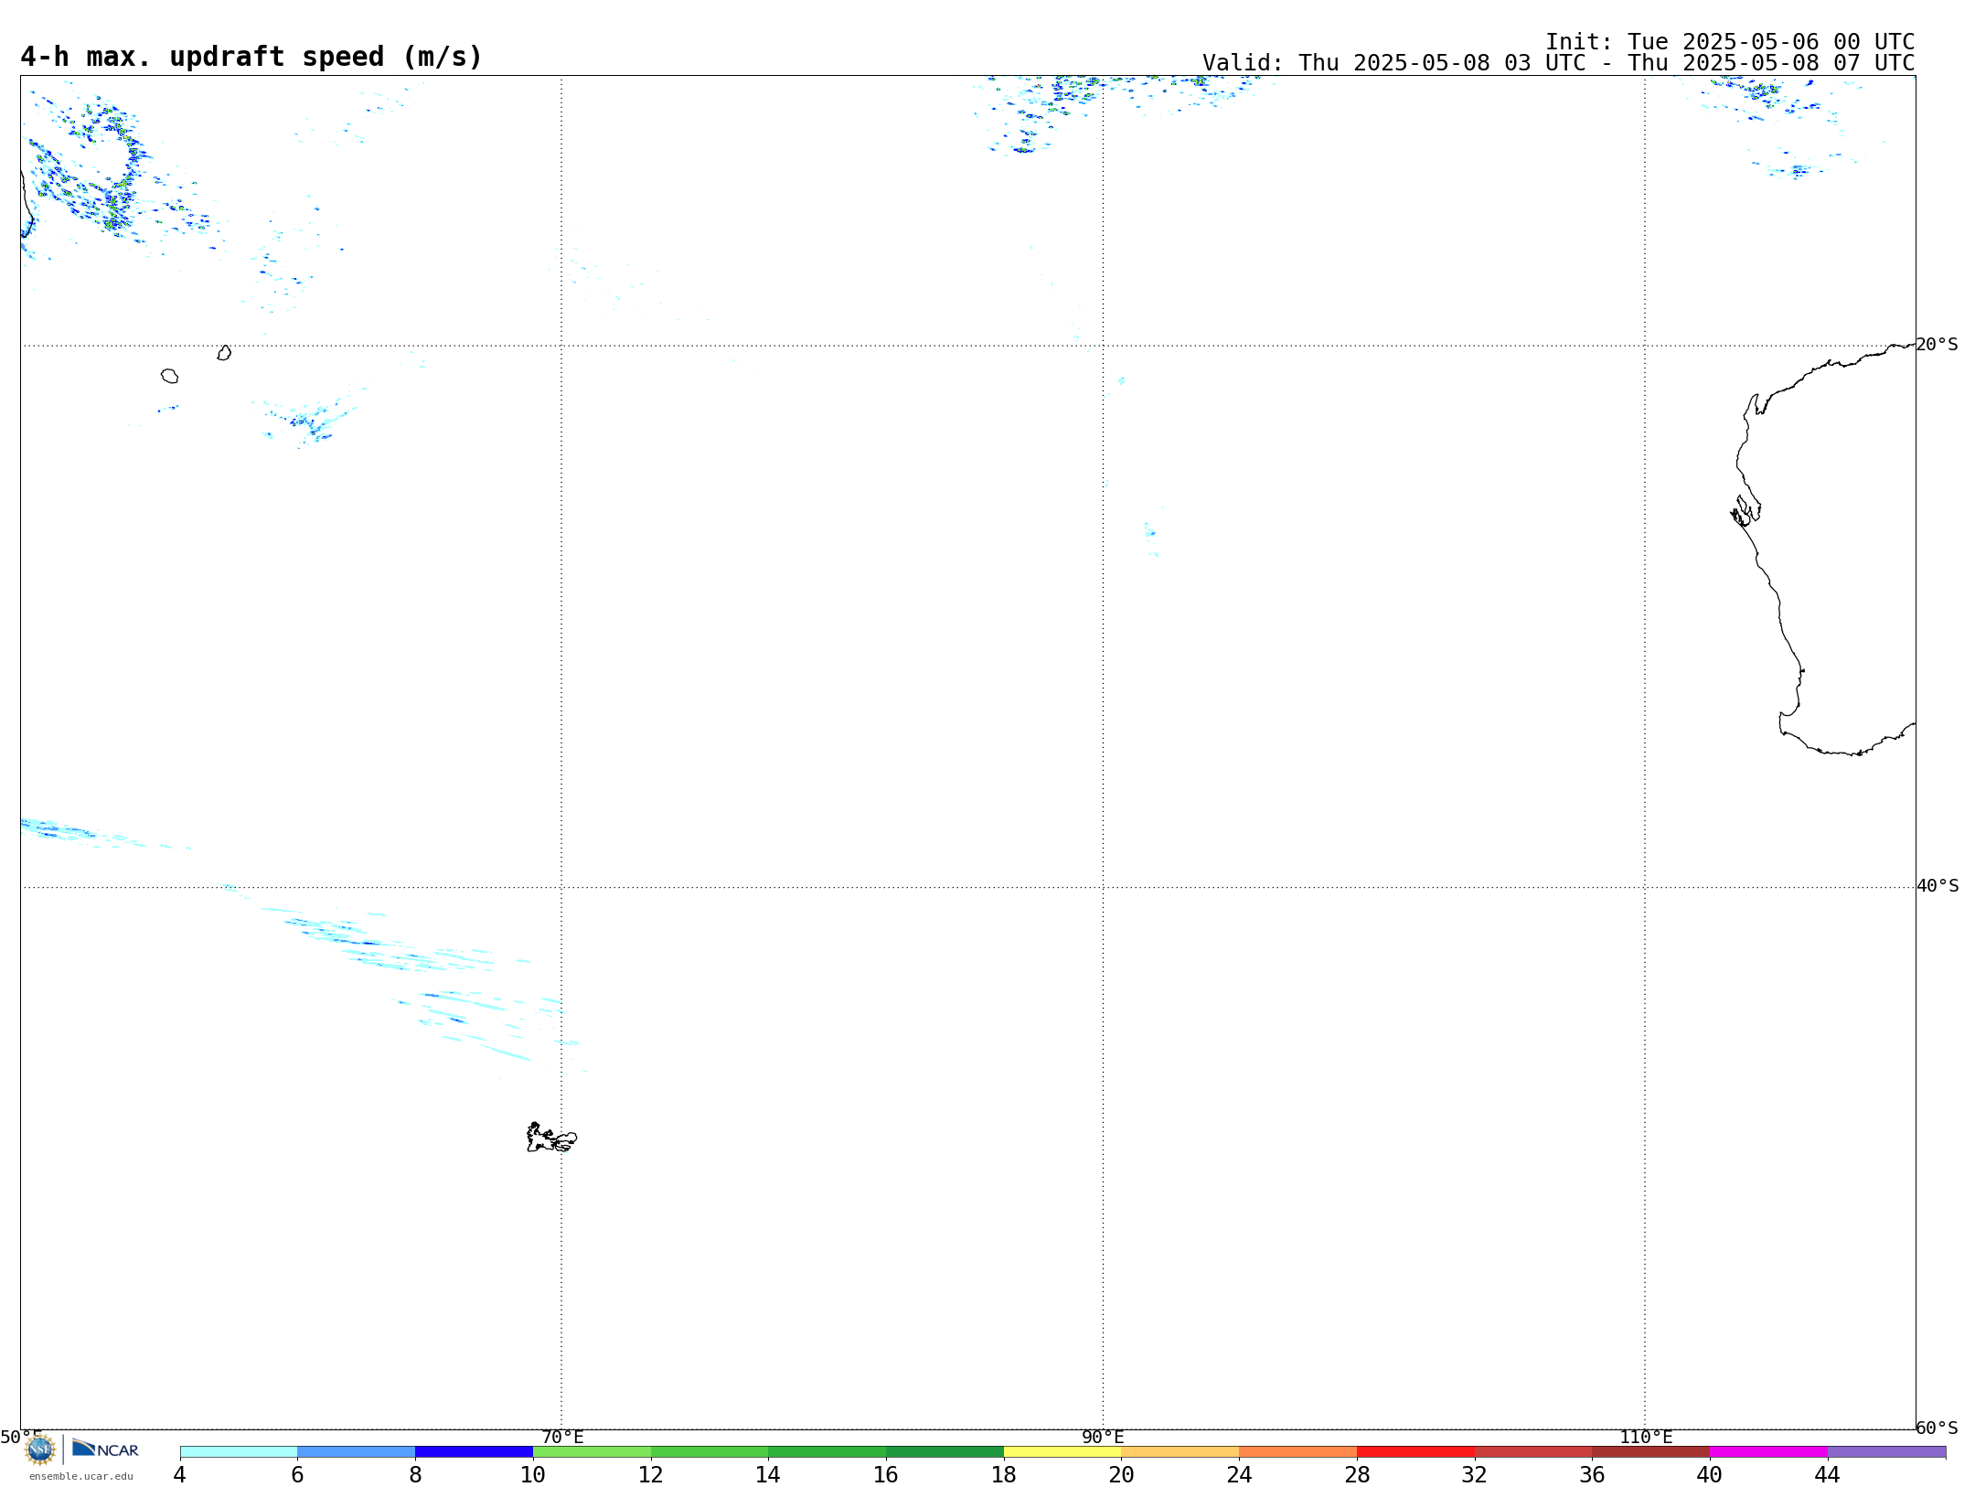The image size is (1975, 1487).
Task: Click the 40°S latitude label
Action: (x=1938, y=886)
